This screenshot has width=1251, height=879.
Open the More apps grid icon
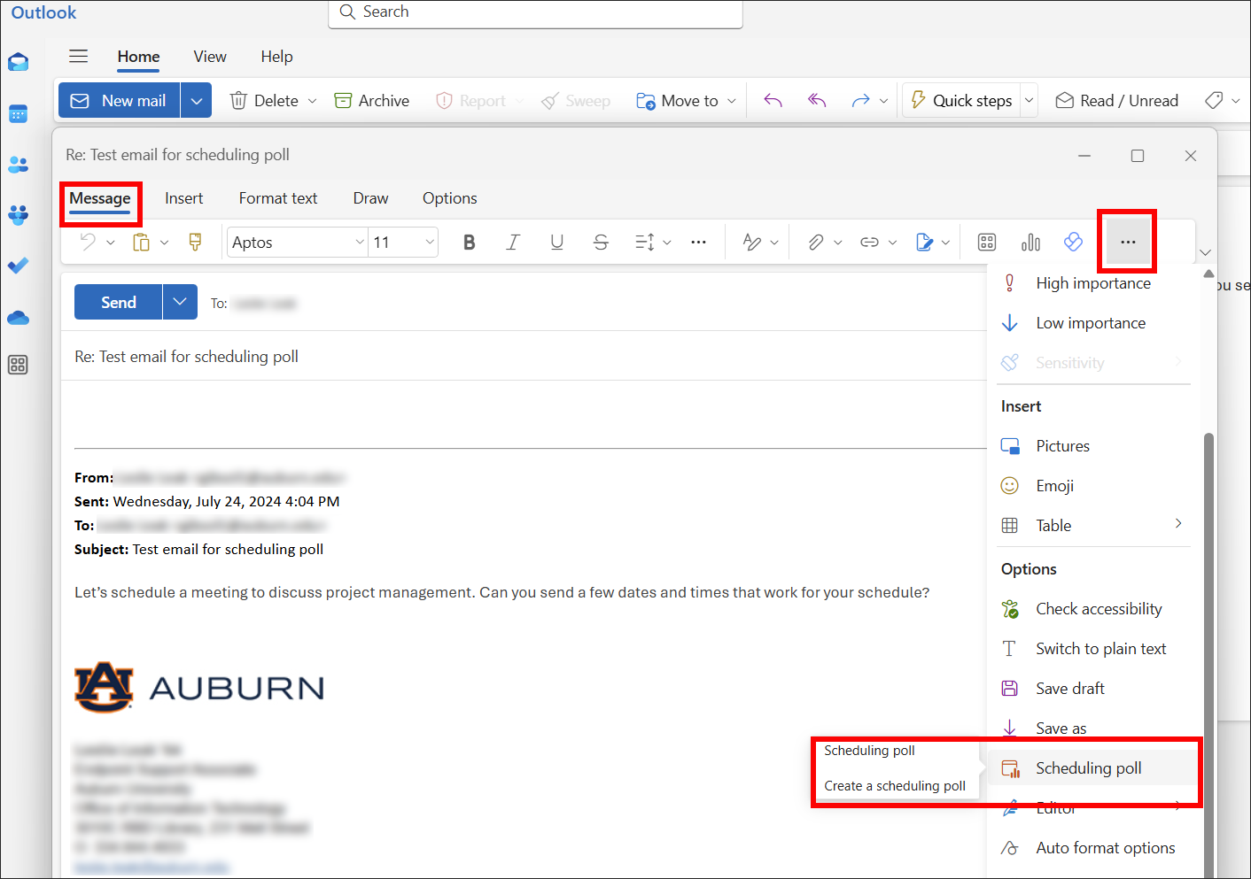coord(18,365)
